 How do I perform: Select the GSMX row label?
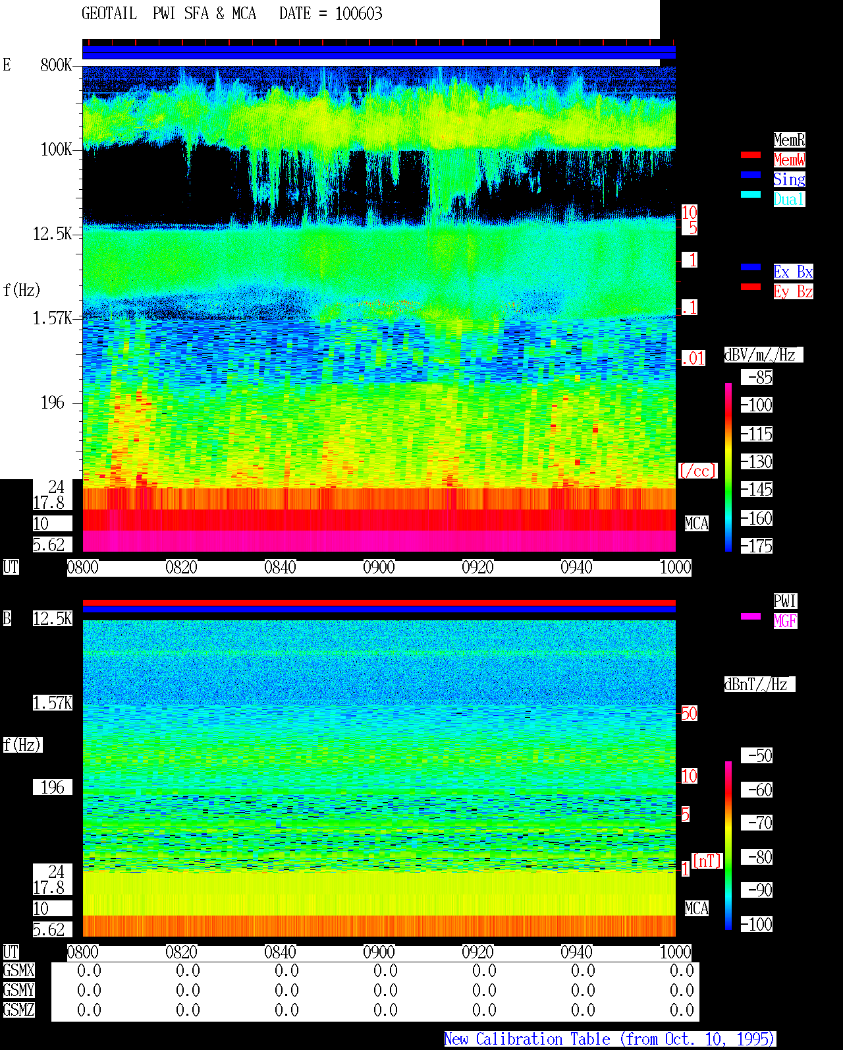pos(18,970)
